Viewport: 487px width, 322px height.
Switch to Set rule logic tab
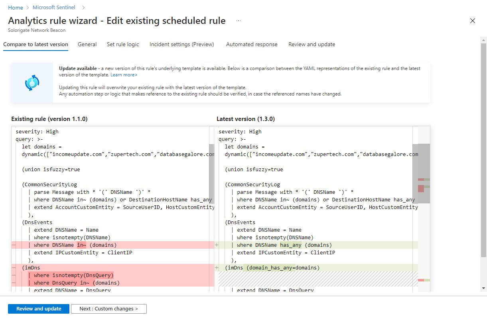point(123,44)
